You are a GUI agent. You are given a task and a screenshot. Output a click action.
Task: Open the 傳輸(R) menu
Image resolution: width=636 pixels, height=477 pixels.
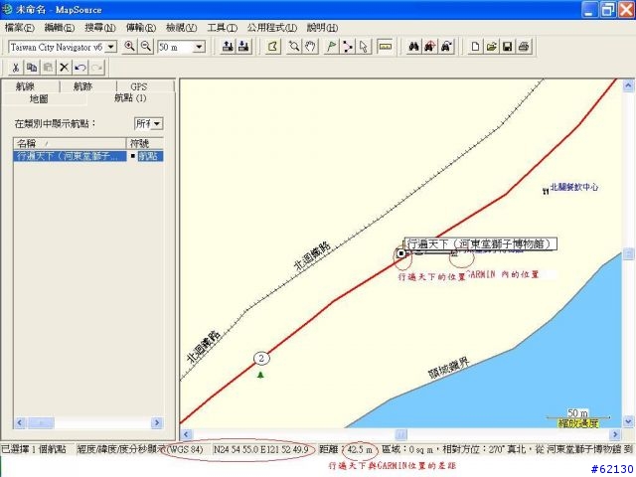click(141, 28)
